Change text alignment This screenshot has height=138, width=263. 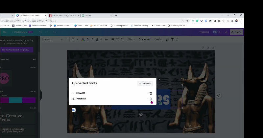[x=113, y=39]
